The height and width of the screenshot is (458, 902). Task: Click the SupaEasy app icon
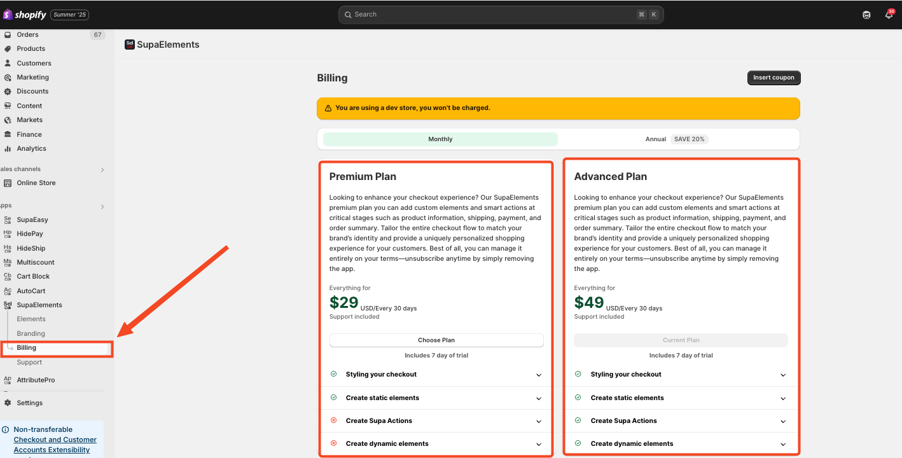(8, 219)
